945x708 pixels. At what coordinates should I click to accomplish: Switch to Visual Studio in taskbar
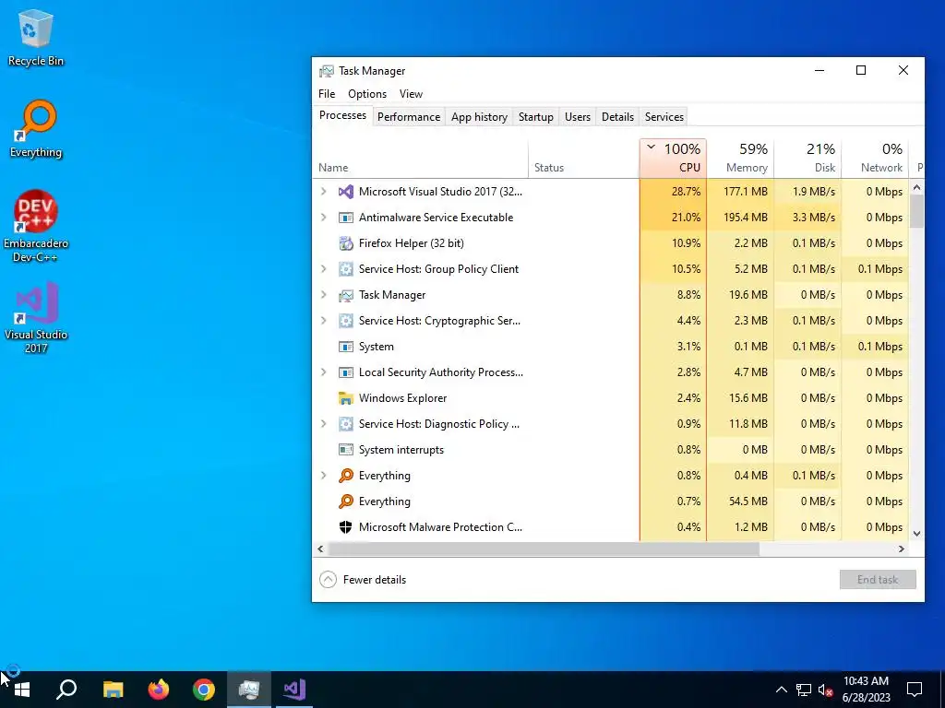294,690
